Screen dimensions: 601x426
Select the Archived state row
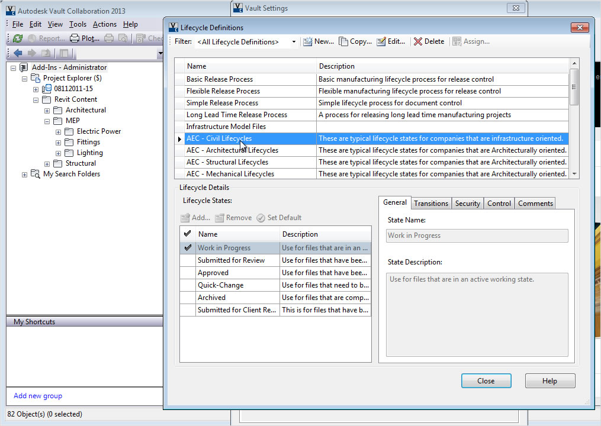pos(275,297)
